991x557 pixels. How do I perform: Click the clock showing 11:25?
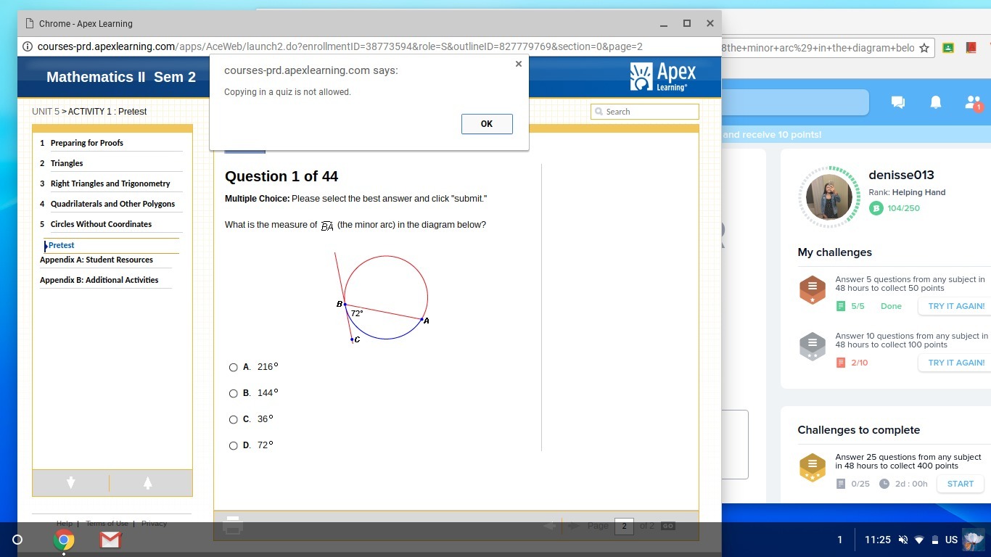878,540
